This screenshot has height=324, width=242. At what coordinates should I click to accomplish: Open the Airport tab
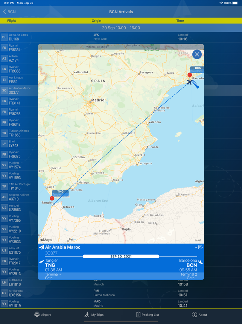43,315
